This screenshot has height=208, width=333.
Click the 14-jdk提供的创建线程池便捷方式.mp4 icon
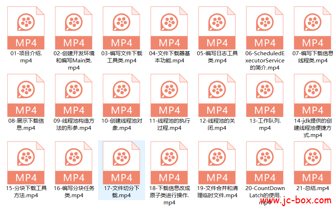click(313, 95)
